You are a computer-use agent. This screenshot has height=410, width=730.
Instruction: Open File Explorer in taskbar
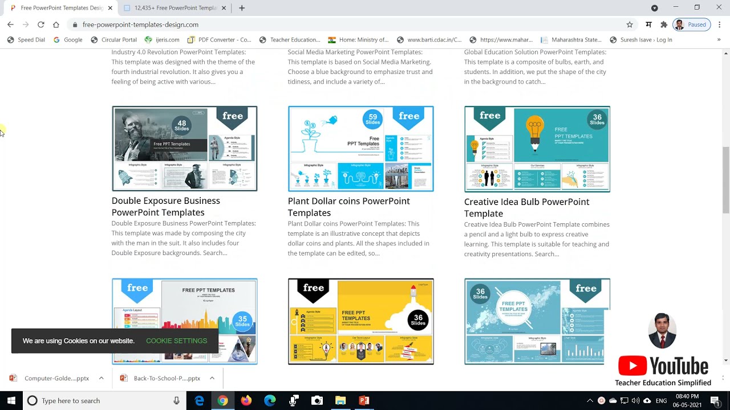point(340,401)
